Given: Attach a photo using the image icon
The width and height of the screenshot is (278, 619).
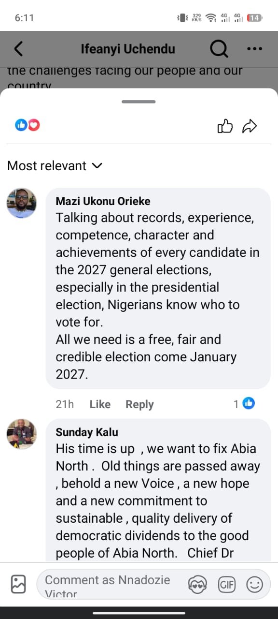Looking at the screenshot, I should (x=18, y=584).
